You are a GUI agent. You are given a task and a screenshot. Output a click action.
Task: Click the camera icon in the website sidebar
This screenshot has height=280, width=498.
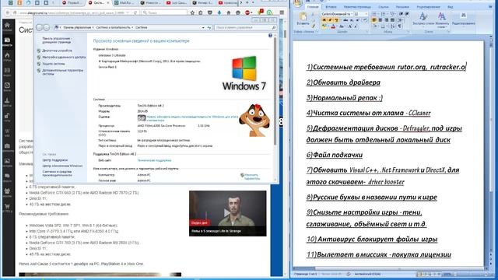(7, 147)
